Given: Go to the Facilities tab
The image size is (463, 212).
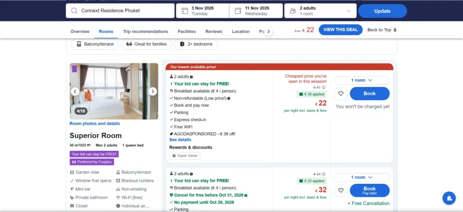Looking at the screenshot, I should click(x=187, y=31).
